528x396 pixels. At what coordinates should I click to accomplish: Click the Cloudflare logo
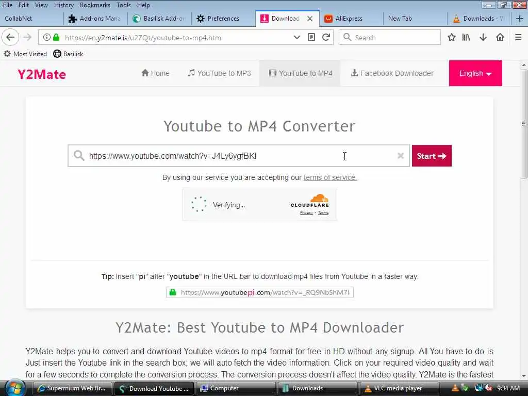click(x=309, y=201)
